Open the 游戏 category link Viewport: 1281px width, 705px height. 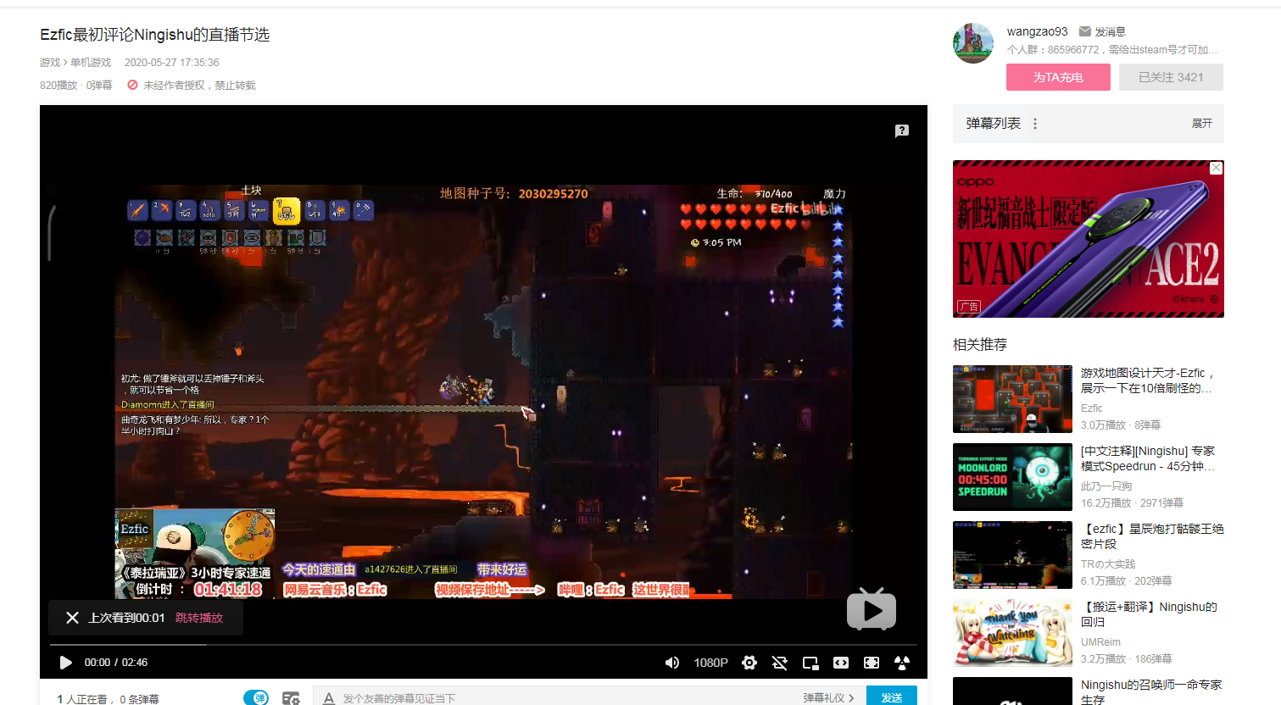pyautogui.click(x=50, y=63)
